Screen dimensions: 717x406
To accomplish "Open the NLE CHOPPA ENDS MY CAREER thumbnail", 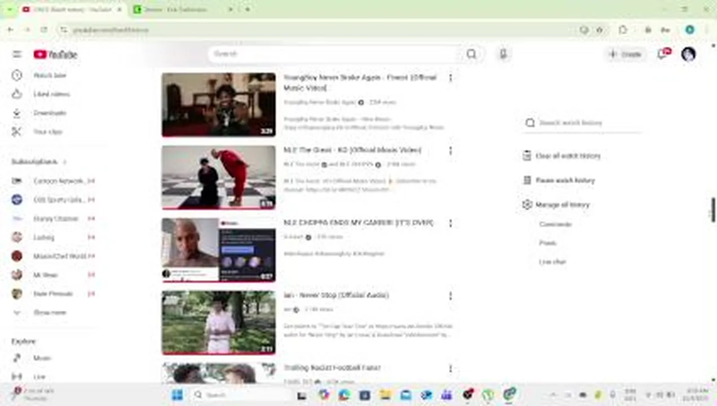I will click(219, 250).
